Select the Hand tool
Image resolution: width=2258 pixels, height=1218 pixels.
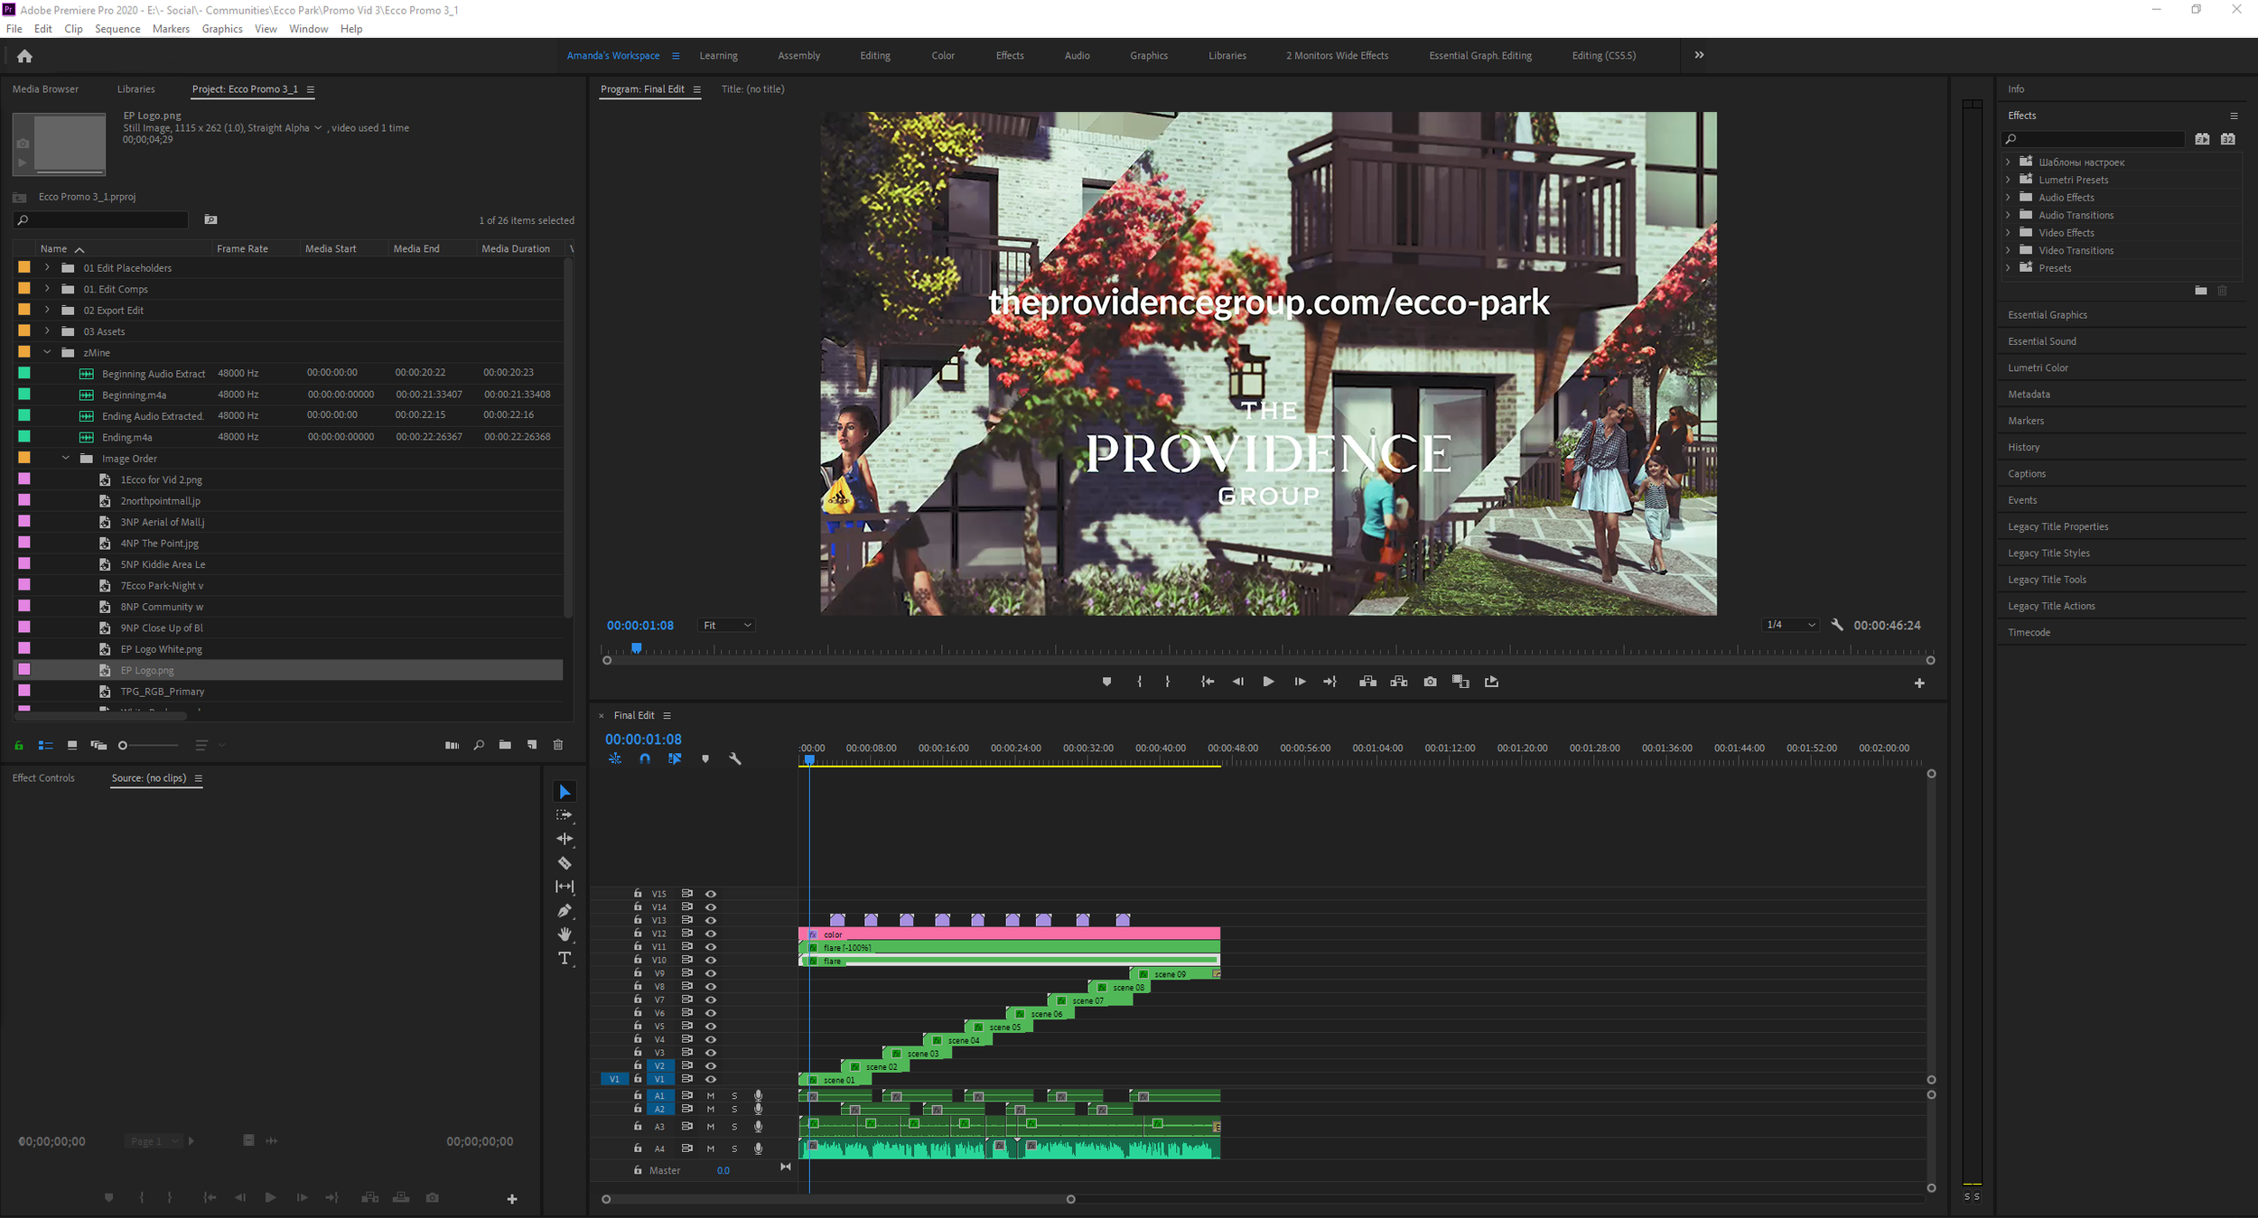coord(564,934)
